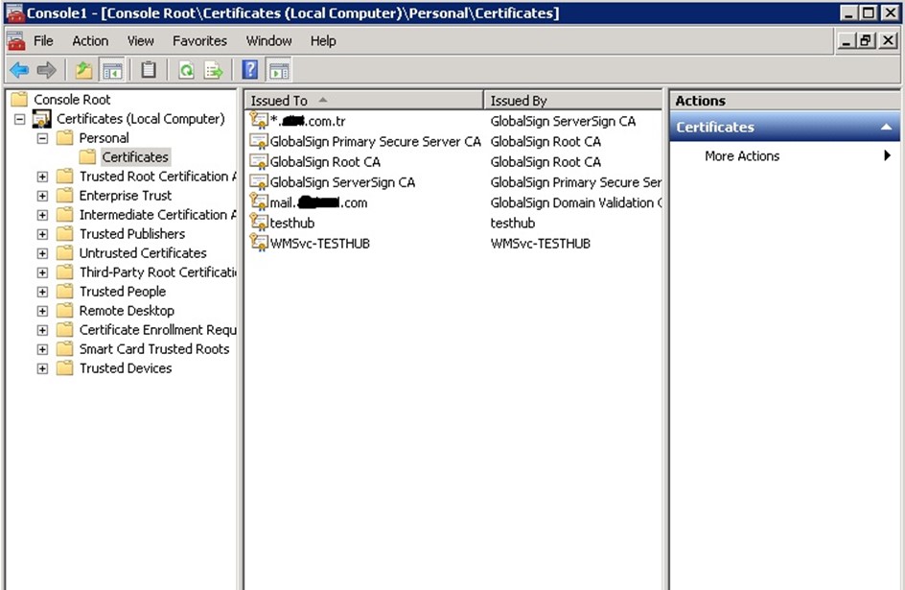Expand the Trusted Publishers tree node
The image size is (905, 590).
[42, 234]
